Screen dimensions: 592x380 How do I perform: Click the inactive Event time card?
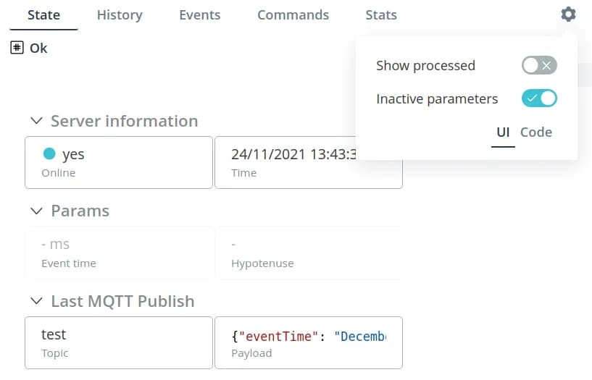(119, 253)
